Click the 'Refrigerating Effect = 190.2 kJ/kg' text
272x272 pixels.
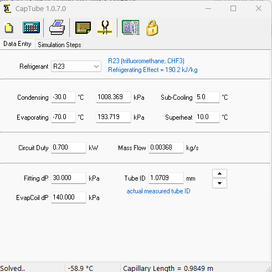tap(153, 70)
